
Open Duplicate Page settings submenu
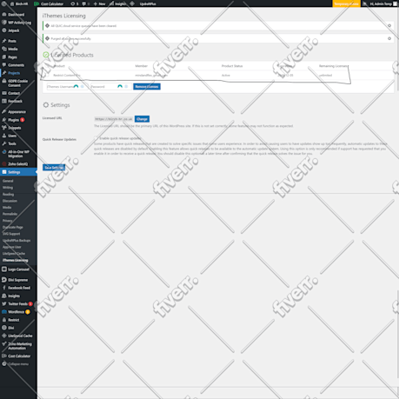pyautogui.click(x=13, y=227)
